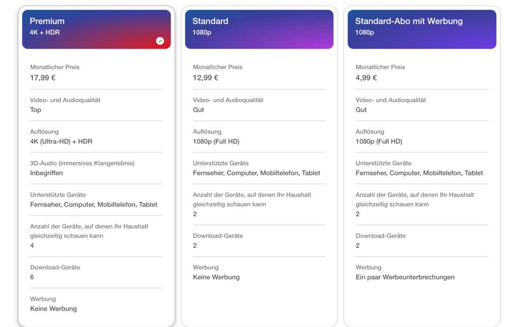511x327 pixels.
Task: Click the checkmark icon on the Premium header
Action: coord(160,41)
